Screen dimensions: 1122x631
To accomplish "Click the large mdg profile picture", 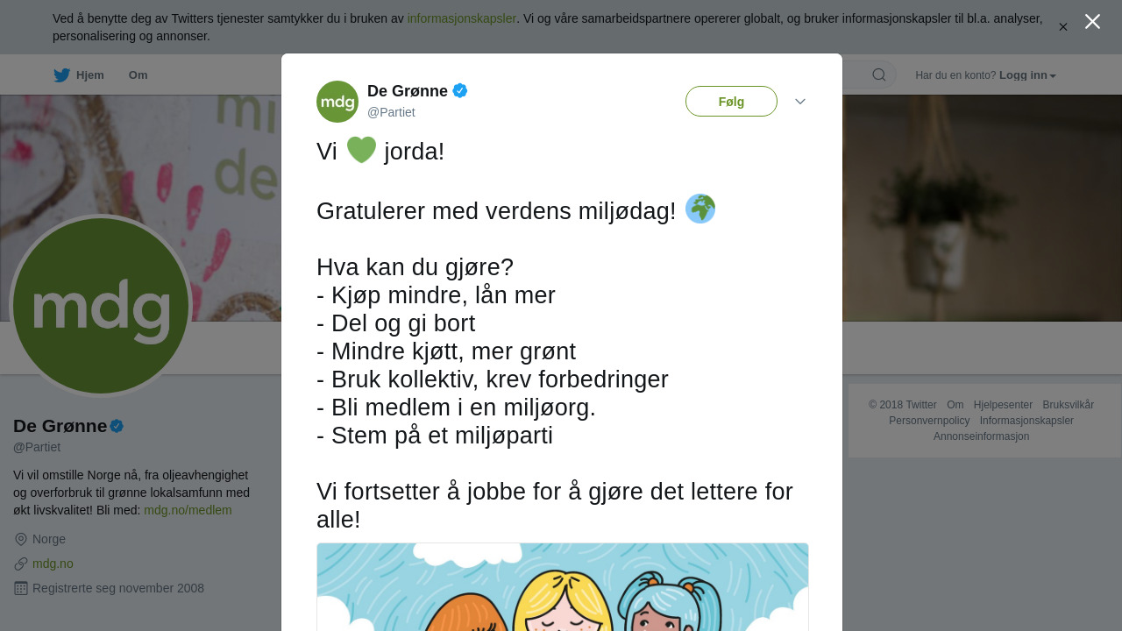I will point(101,306).
